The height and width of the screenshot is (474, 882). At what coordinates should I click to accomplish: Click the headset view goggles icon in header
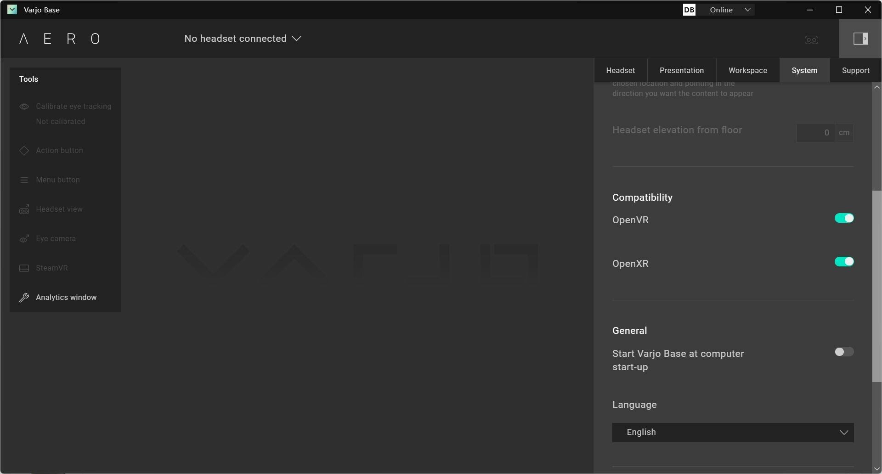[x=811, y=40]
